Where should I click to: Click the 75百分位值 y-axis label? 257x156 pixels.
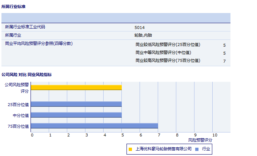(x=18, y=126)
